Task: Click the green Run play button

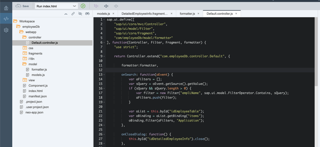Action: pos(83,6)
